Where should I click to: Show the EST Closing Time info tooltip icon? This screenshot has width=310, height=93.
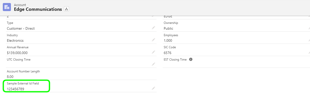point(191,60)
